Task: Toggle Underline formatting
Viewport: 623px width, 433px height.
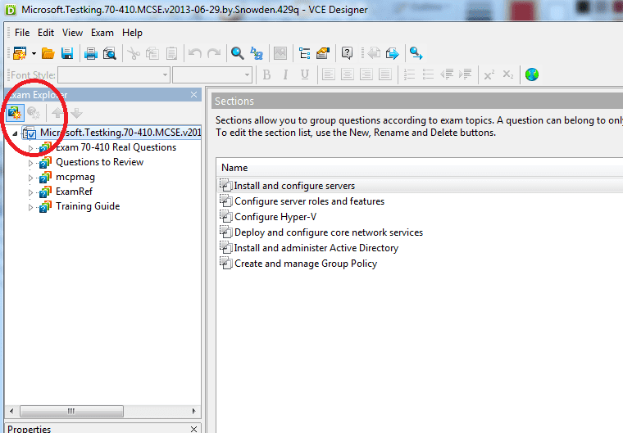Action: [x=305, y=74]
